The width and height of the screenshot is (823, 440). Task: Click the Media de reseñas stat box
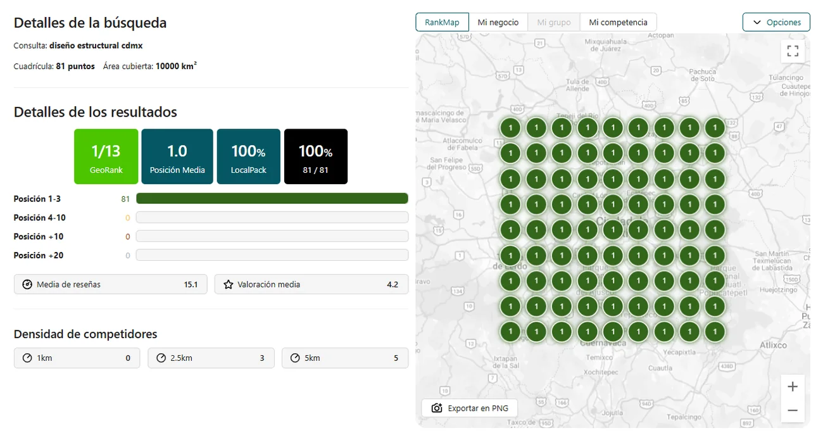111,285
